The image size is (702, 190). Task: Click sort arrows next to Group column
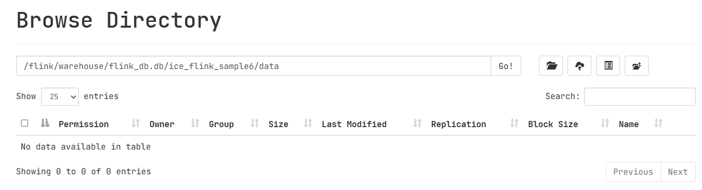coord(254,124)
